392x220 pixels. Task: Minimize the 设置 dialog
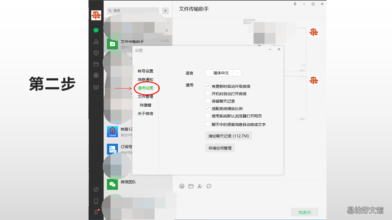[270, 49]
